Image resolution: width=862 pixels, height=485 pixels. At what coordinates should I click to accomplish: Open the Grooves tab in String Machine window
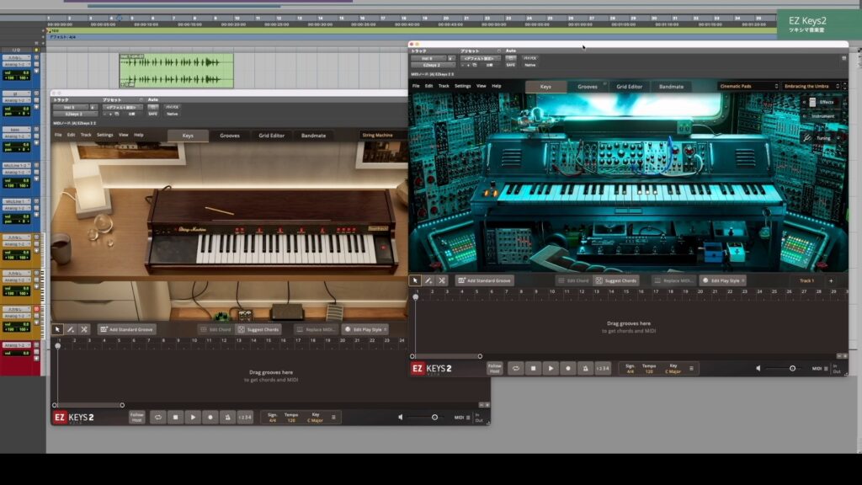[230, 135]
